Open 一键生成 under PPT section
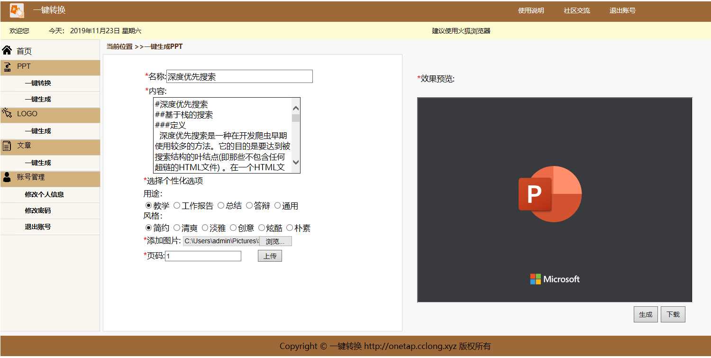 pyautogui.click(x=38, y=99)
